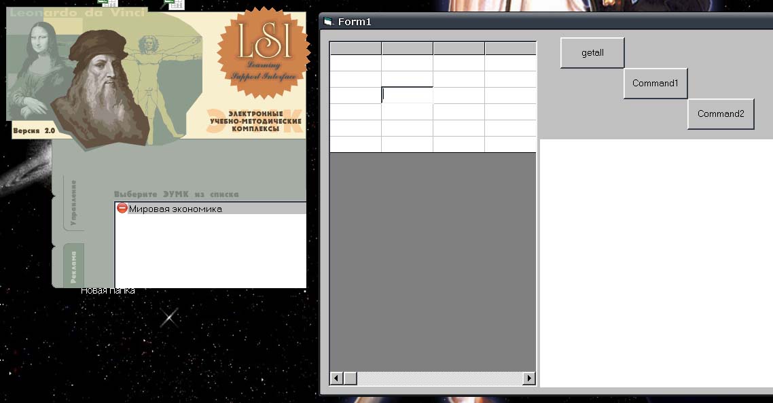The width and height of the screenshot is (773, 403).
Task: Click the right arrow of grid scrollbar
Action: point(529,378)
